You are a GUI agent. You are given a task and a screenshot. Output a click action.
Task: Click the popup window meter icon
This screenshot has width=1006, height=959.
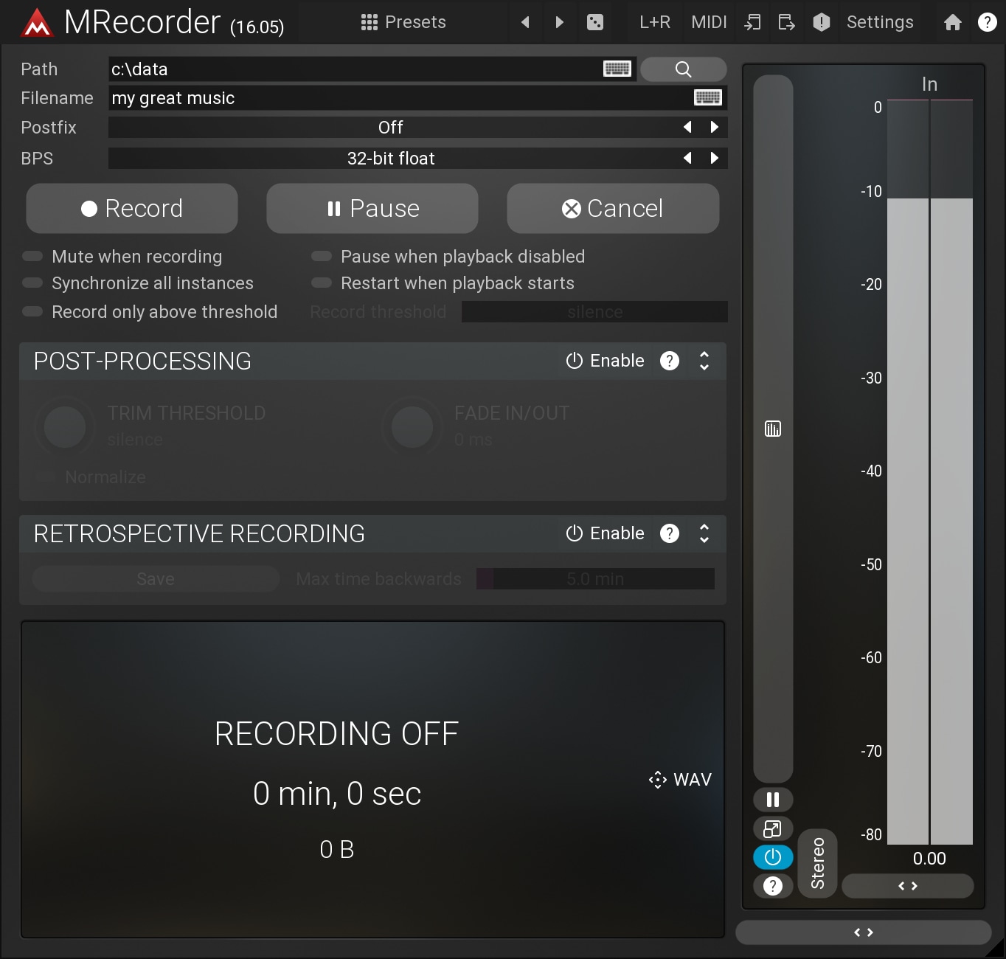coord(773,828)
